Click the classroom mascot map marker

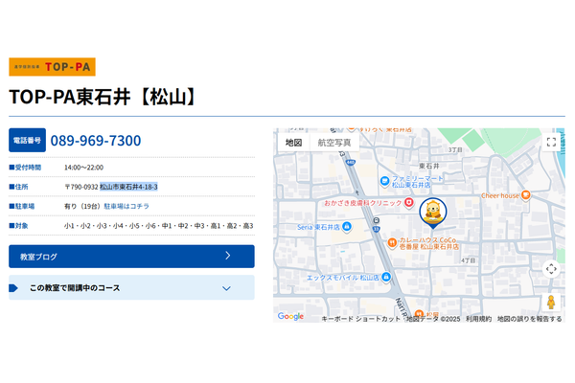click(x=433, y=214)
